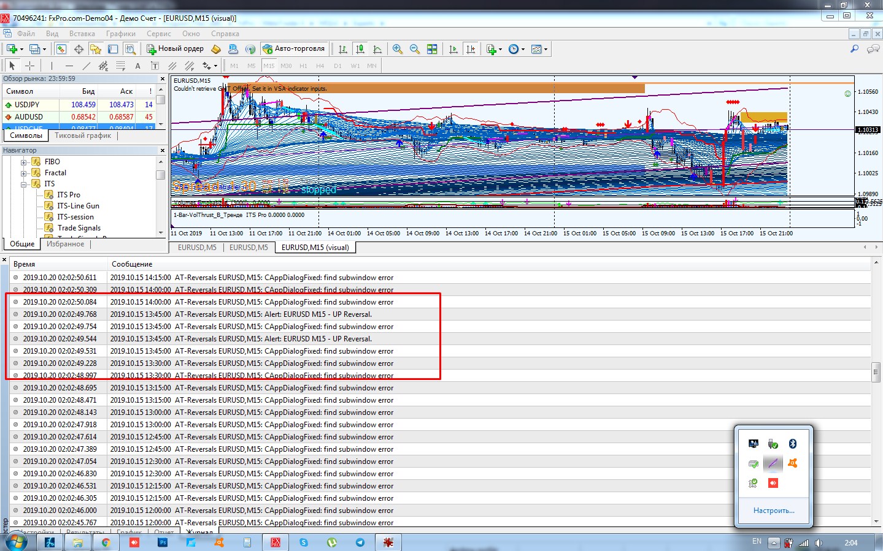Click the Новый ордер button
This screenshot has height=551, width=883.
click(x=175, y=49)
